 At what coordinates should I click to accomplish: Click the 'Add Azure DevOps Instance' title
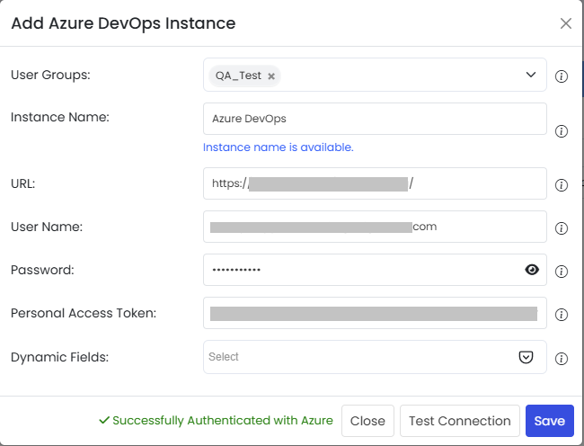[123, 23]
